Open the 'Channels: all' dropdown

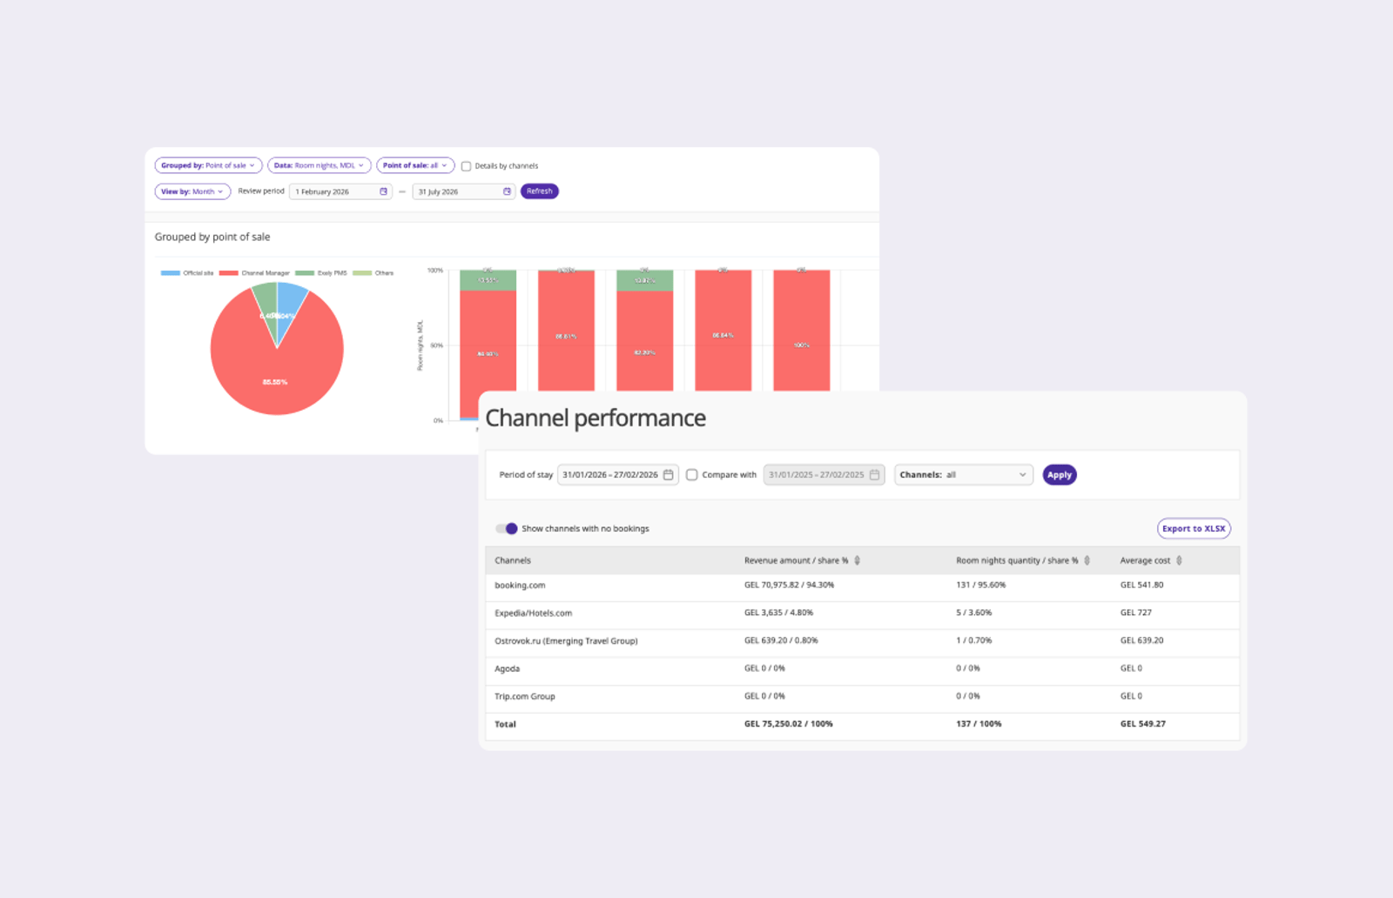pos(964,475)
